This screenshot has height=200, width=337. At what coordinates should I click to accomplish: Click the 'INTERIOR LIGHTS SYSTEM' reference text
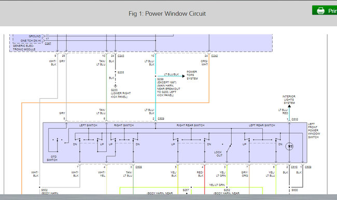tap(289, 100)
